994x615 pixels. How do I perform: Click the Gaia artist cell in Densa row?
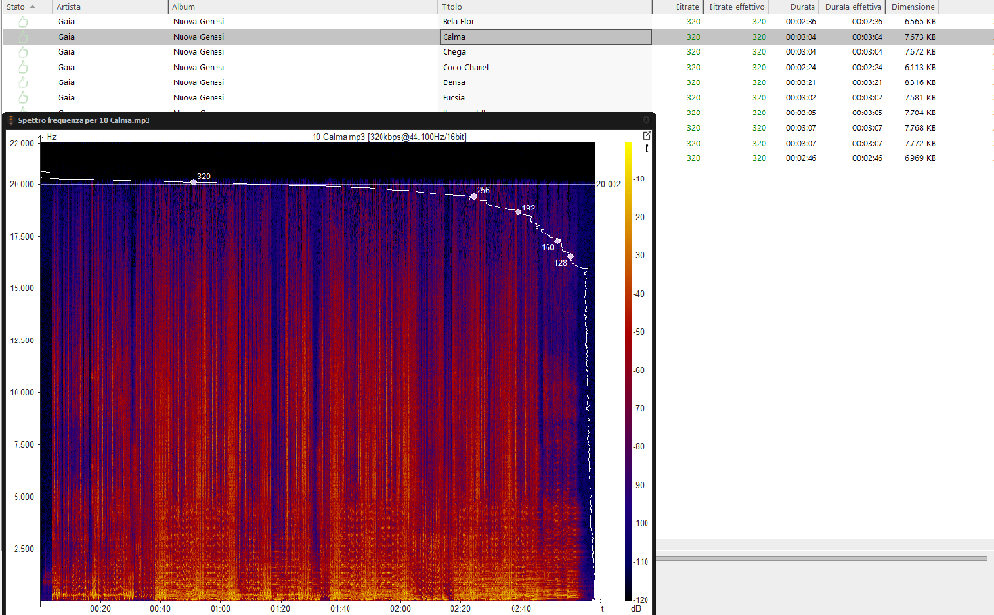coord(66,82)
